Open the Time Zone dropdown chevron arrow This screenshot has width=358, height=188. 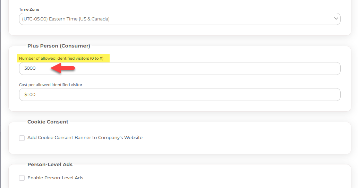(x=336, y=19)
